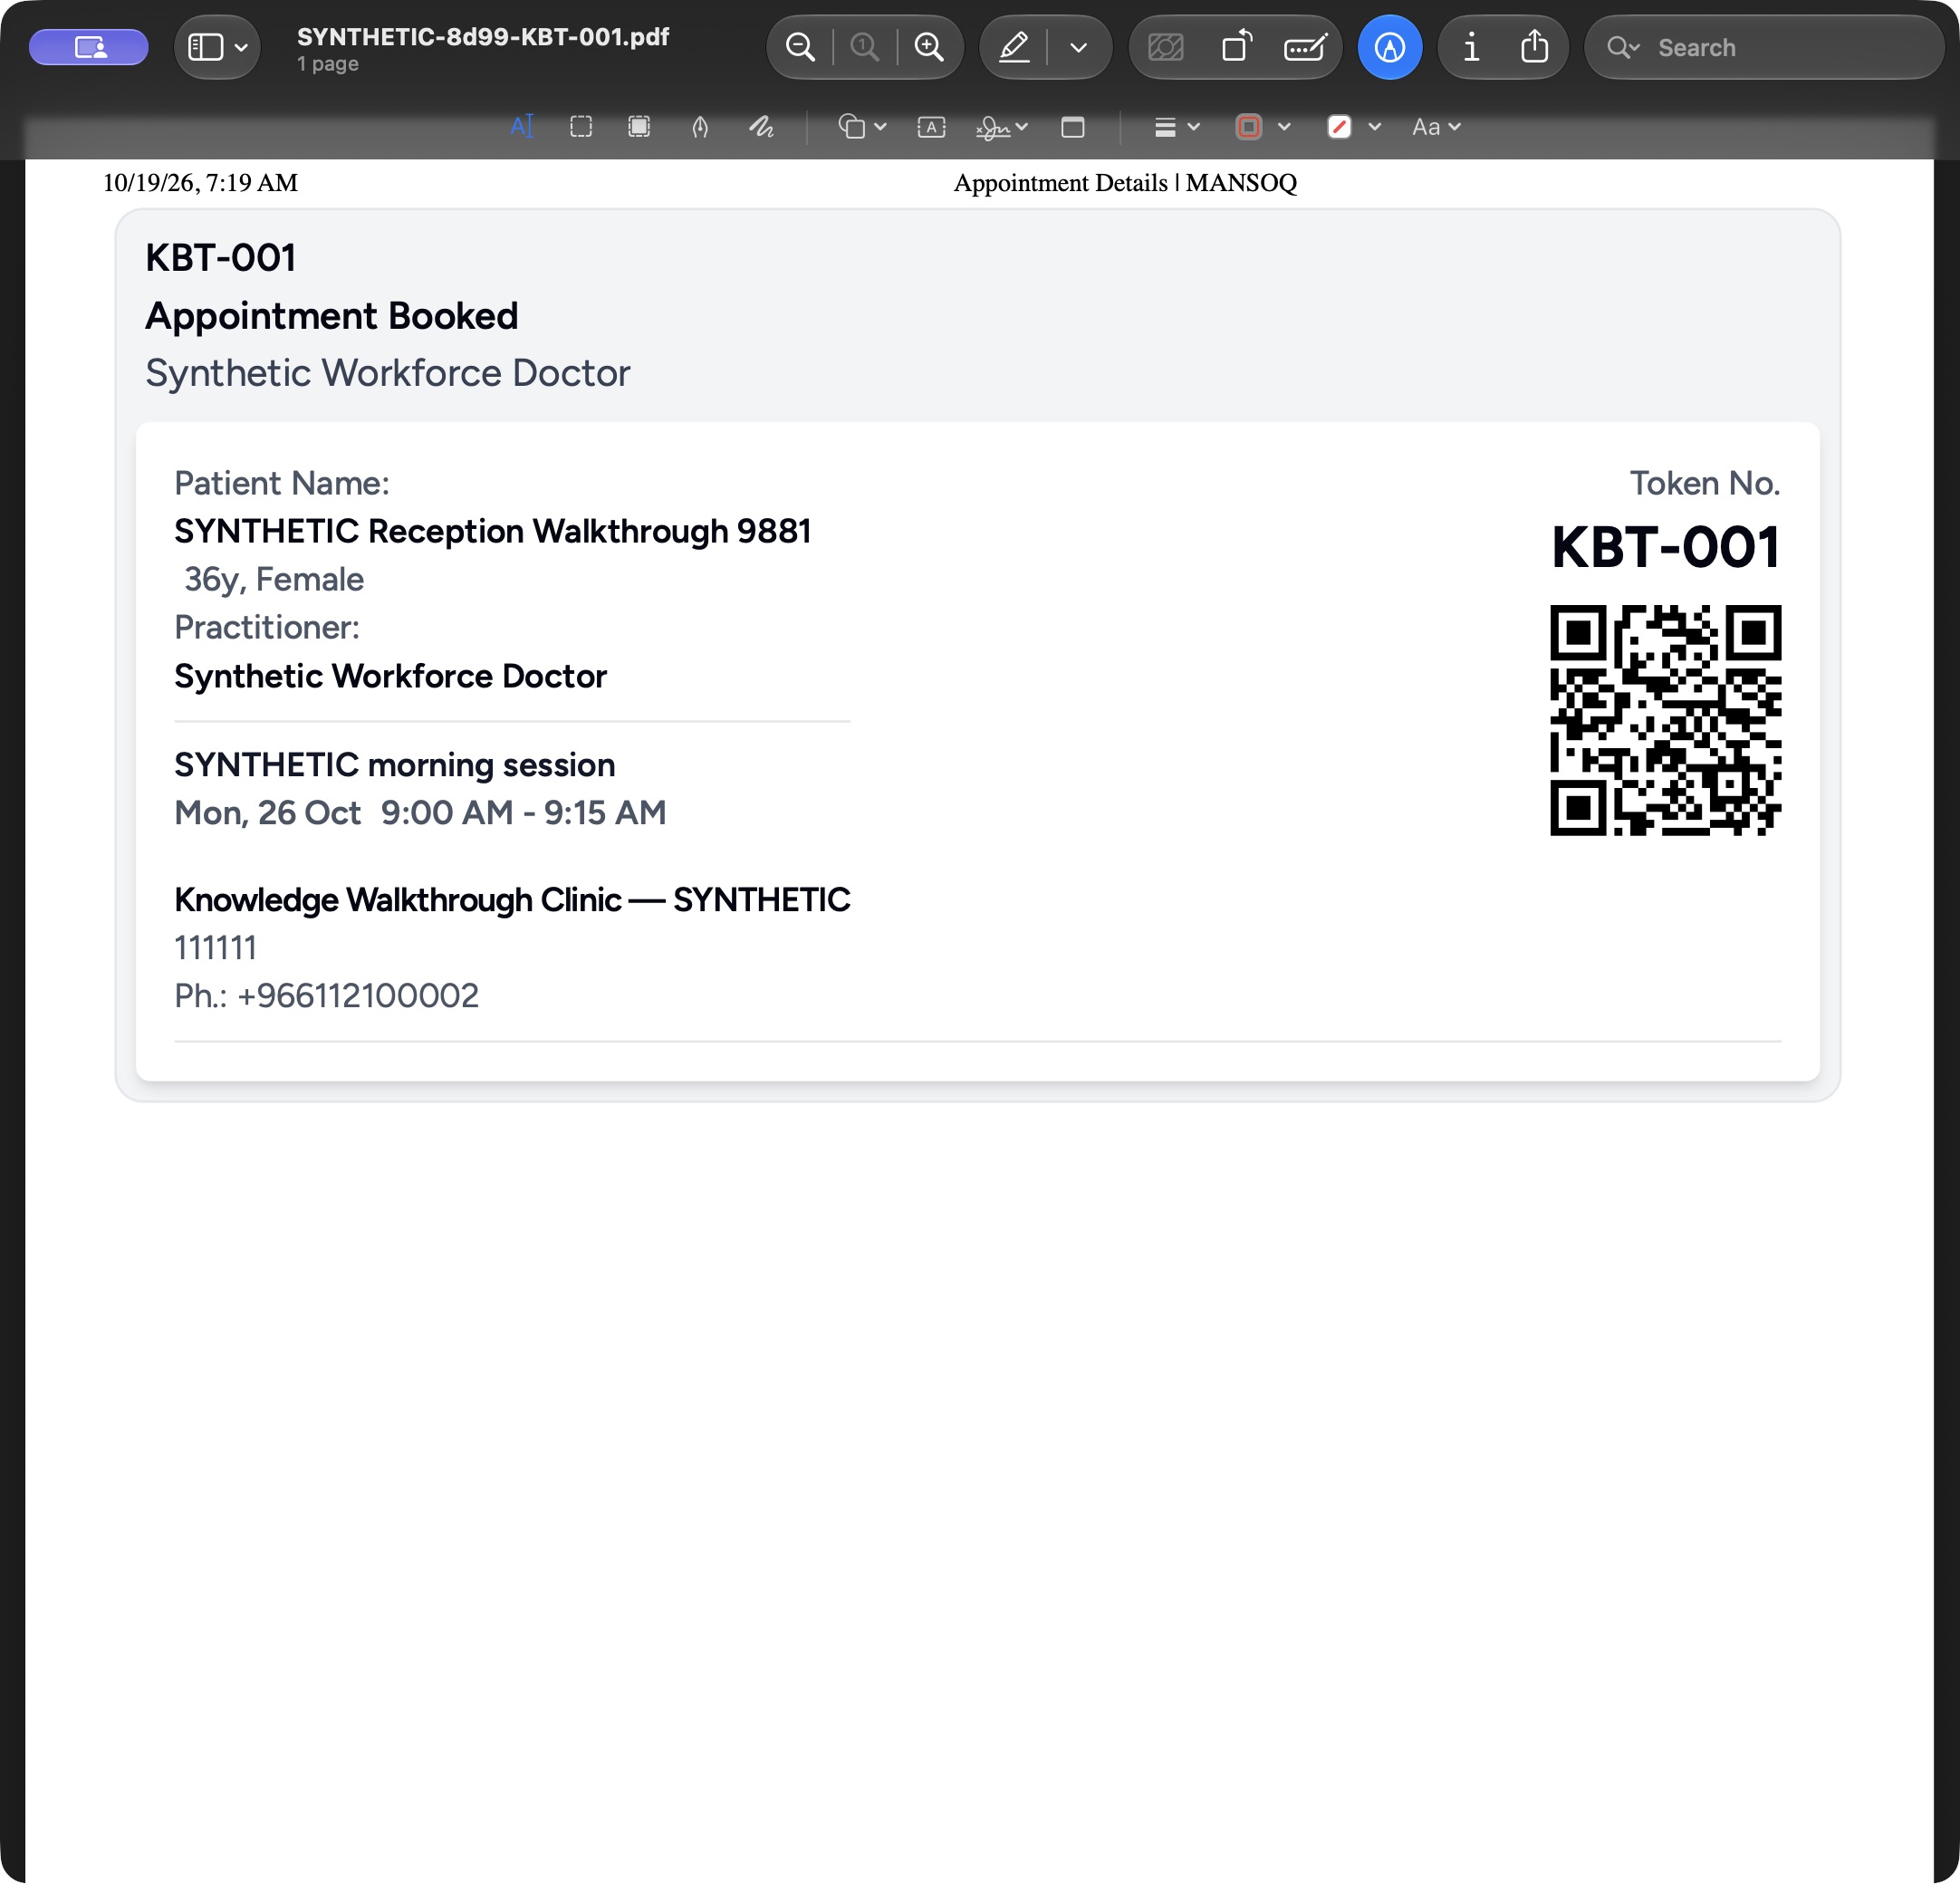Open the Shape Style line thickness menu
Screen dimensions: 1960x1884
point(1176,127)
